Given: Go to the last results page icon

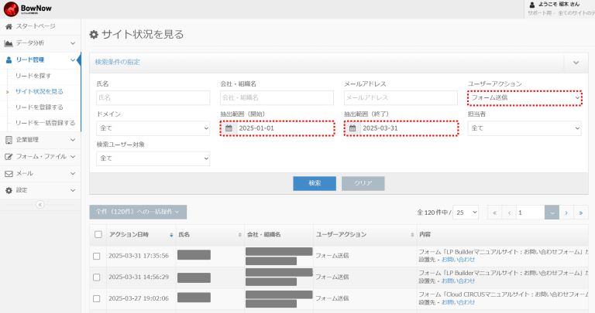Looking at the screenshot, I should coord(581,213).
